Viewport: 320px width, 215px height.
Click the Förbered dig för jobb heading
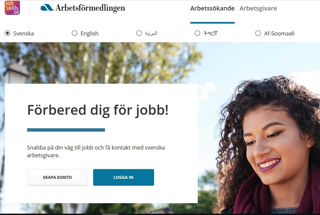(98, 110)
